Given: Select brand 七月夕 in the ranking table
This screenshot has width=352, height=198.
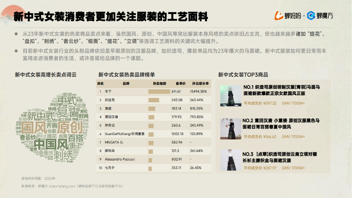Looking at the screenshot, I should (x=110, y=168).
